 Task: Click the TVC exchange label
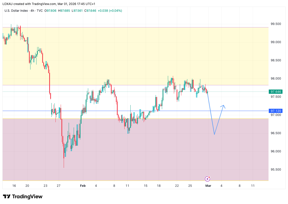pos(39,11)
